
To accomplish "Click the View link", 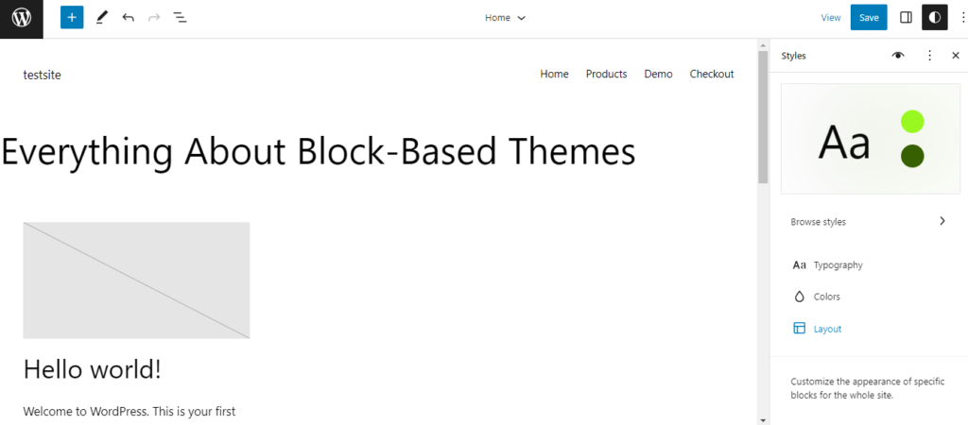I will tap(831, 18).
